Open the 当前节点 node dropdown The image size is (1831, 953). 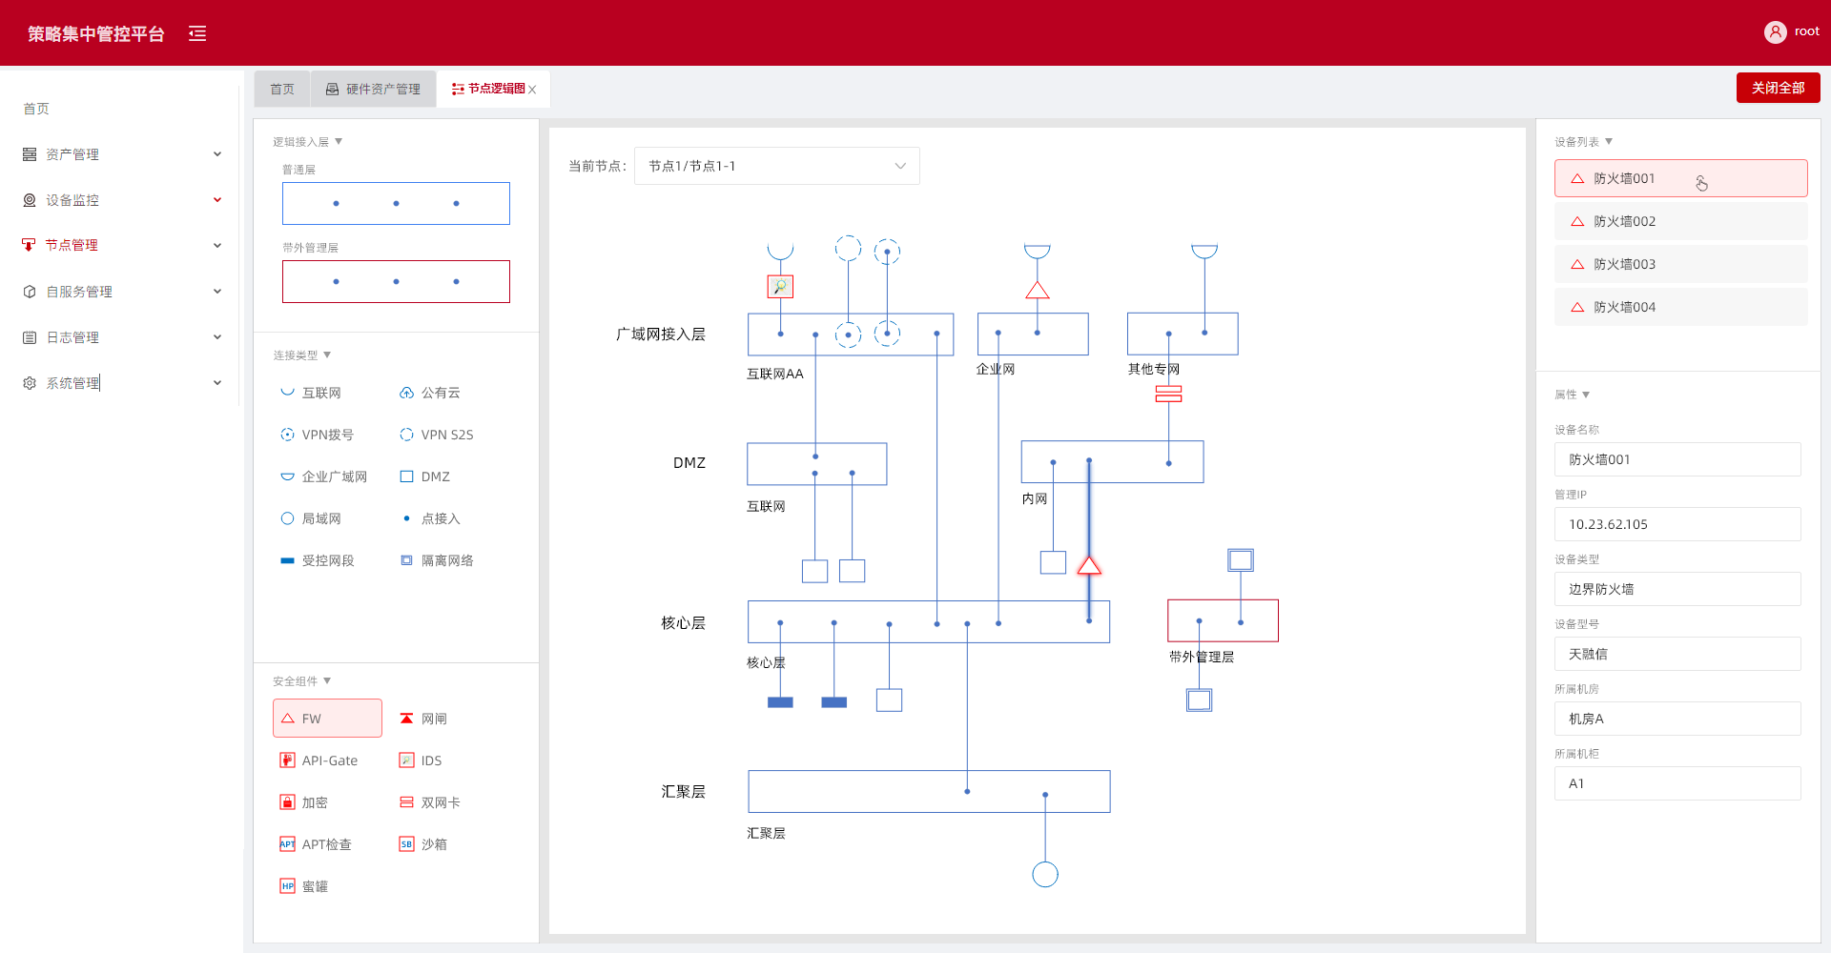(x=777, y=166)
